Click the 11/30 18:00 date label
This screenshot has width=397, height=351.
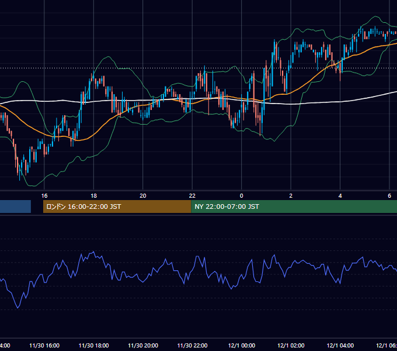click(x=93, y=345)
